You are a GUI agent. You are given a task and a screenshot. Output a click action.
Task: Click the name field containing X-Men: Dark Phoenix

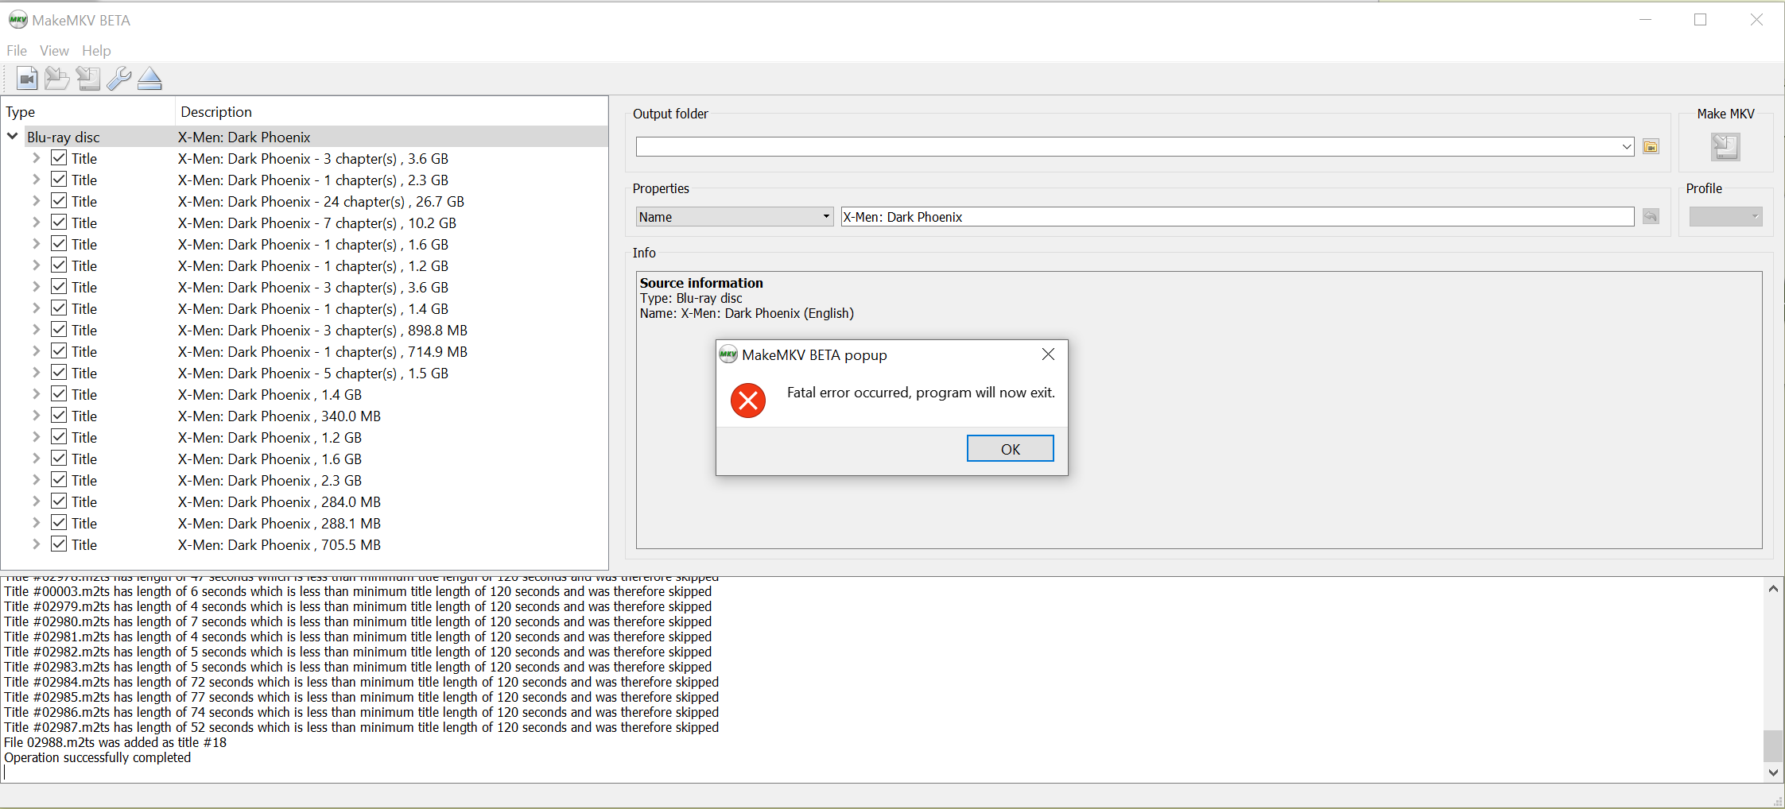coord(1237,216)
